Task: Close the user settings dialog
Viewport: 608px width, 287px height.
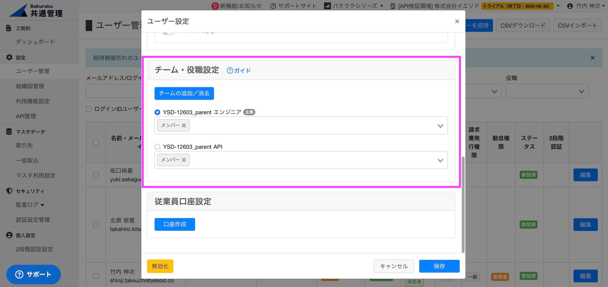Action: point(457,21)
